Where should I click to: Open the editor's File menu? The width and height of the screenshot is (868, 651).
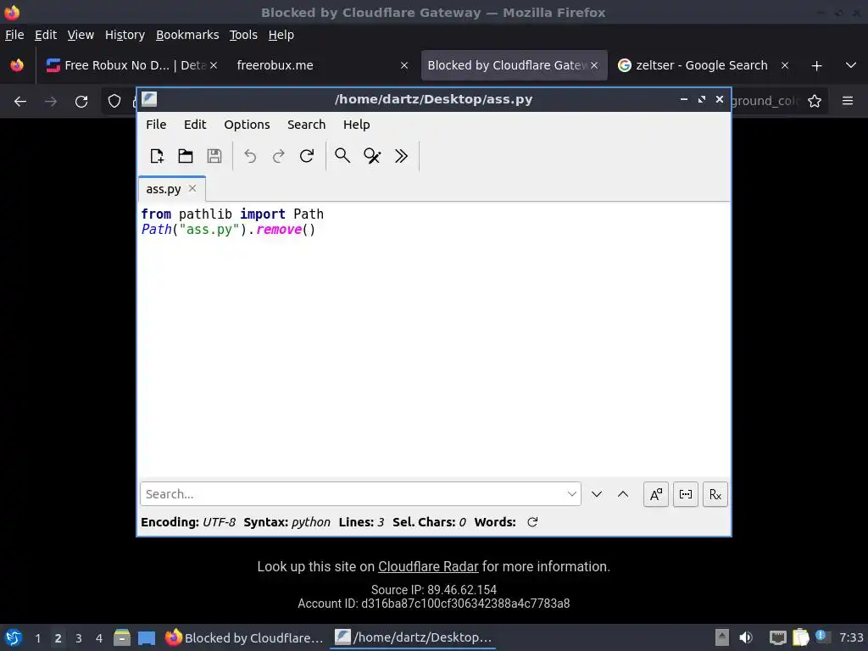coord(156,125)
